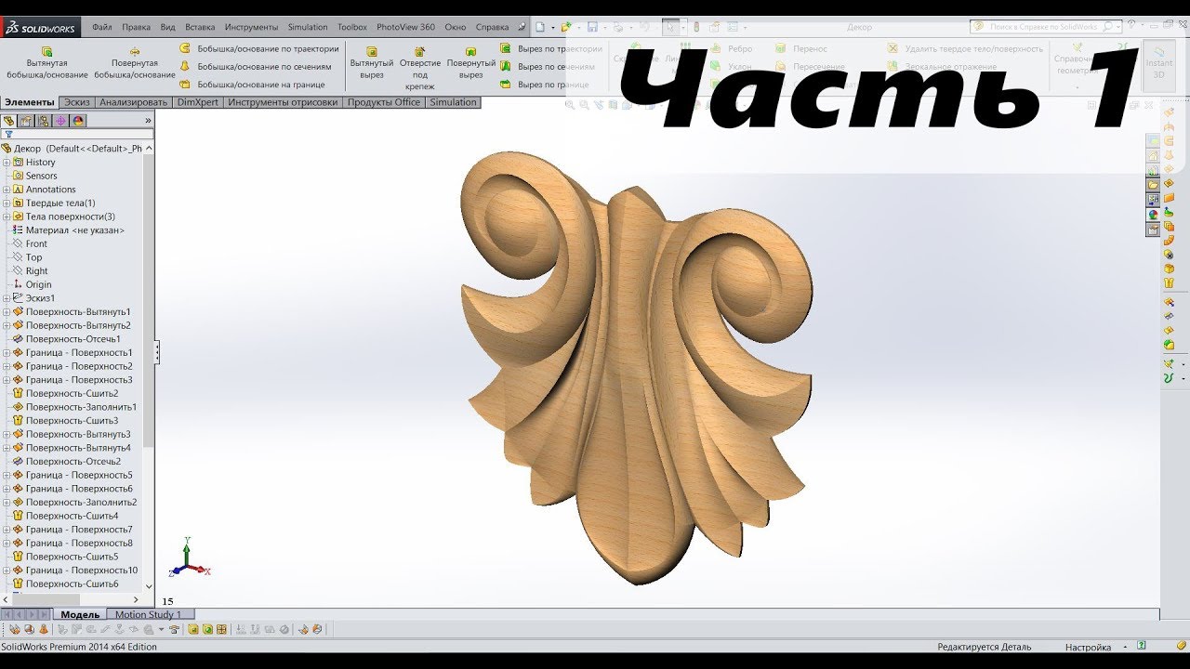Image resolution: width=1190 pixels, height=669 pixels.
Task: Switch to the Анализировать tab
Action: [134, 102]
